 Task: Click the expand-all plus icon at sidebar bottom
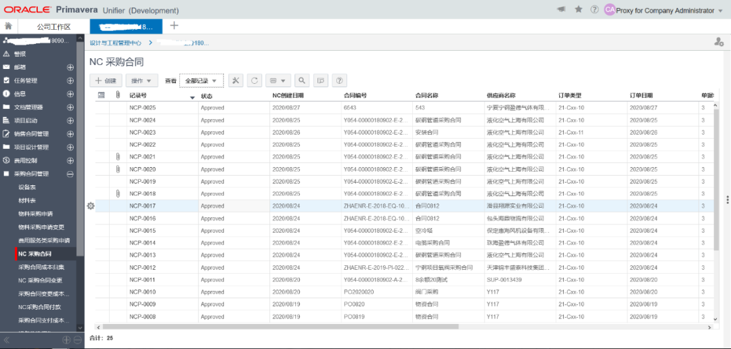66,340
